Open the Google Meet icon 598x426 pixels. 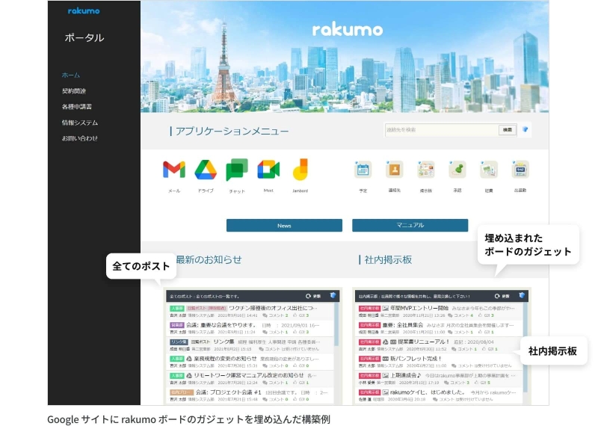point(268,170)
